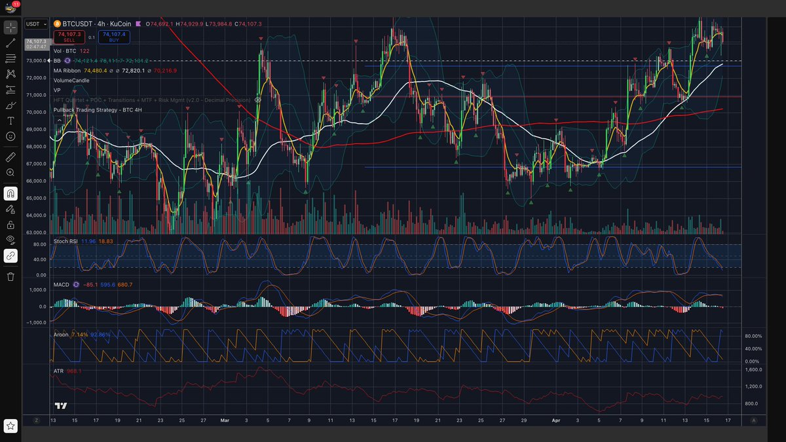Toggle the hide all drawings eye icon
This screenshot has width=786, height=442.
(10, 240)
